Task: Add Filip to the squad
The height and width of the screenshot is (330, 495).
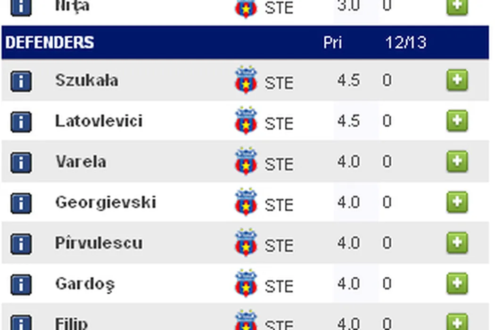Action: click(x=457, y=322)
